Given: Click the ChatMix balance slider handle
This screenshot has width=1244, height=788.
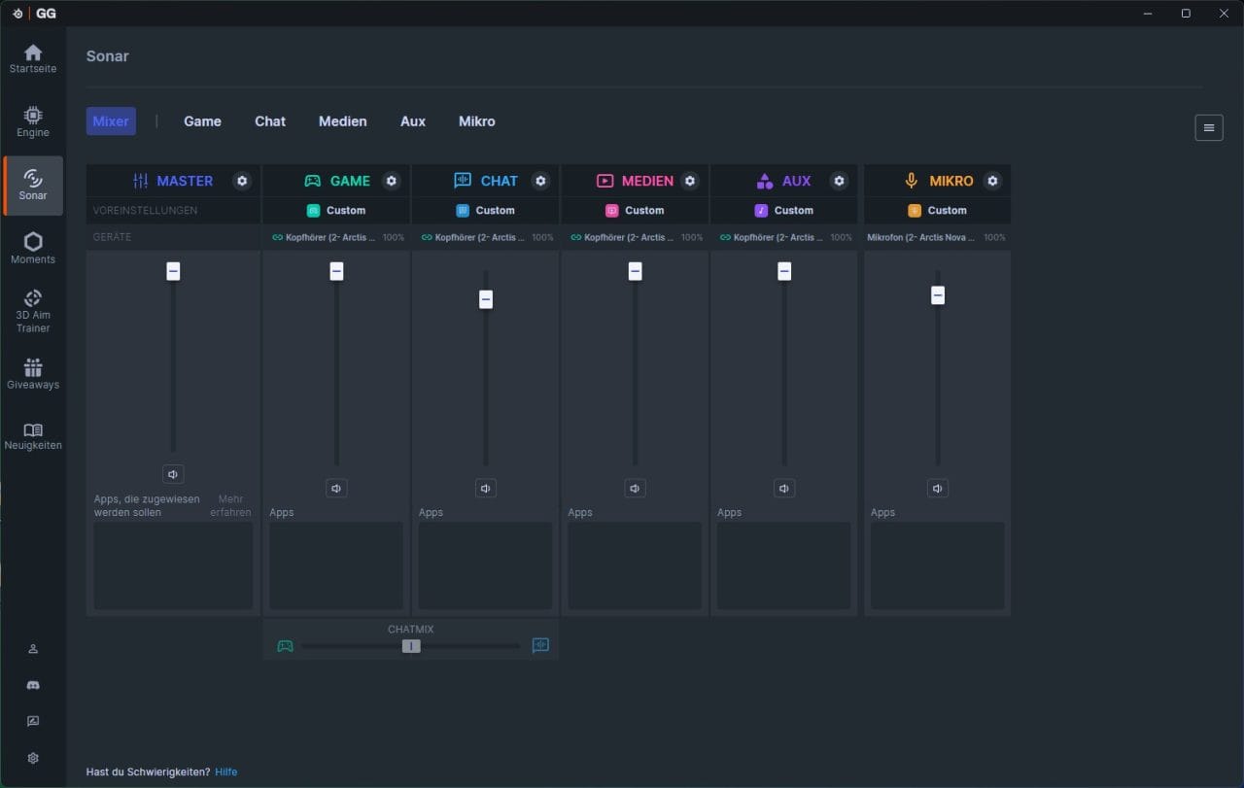Looking at the screenshot, I should pos(412,646).
